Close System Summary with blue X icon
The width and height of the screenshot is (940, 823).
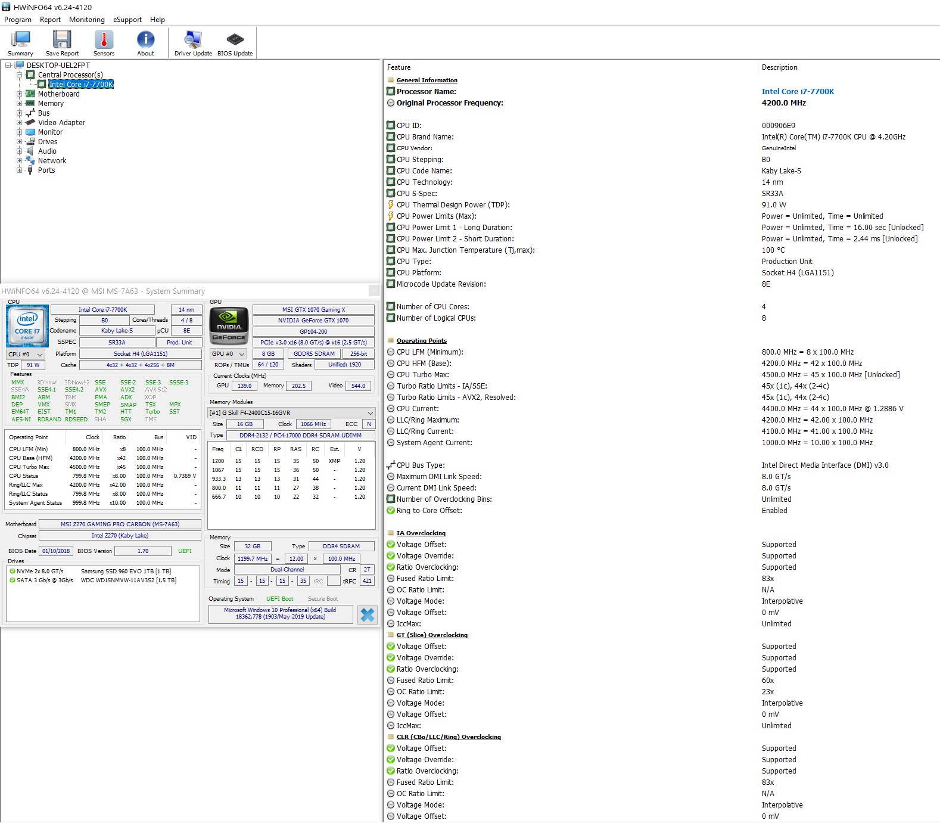point(368,615)
